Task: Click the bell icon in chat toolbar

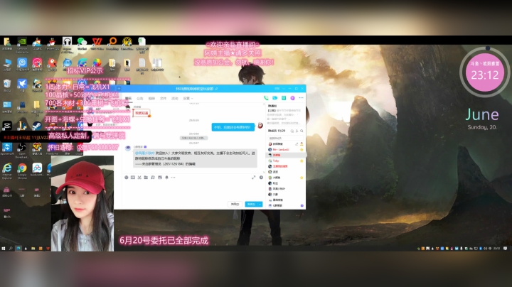Action: (166, 178)
